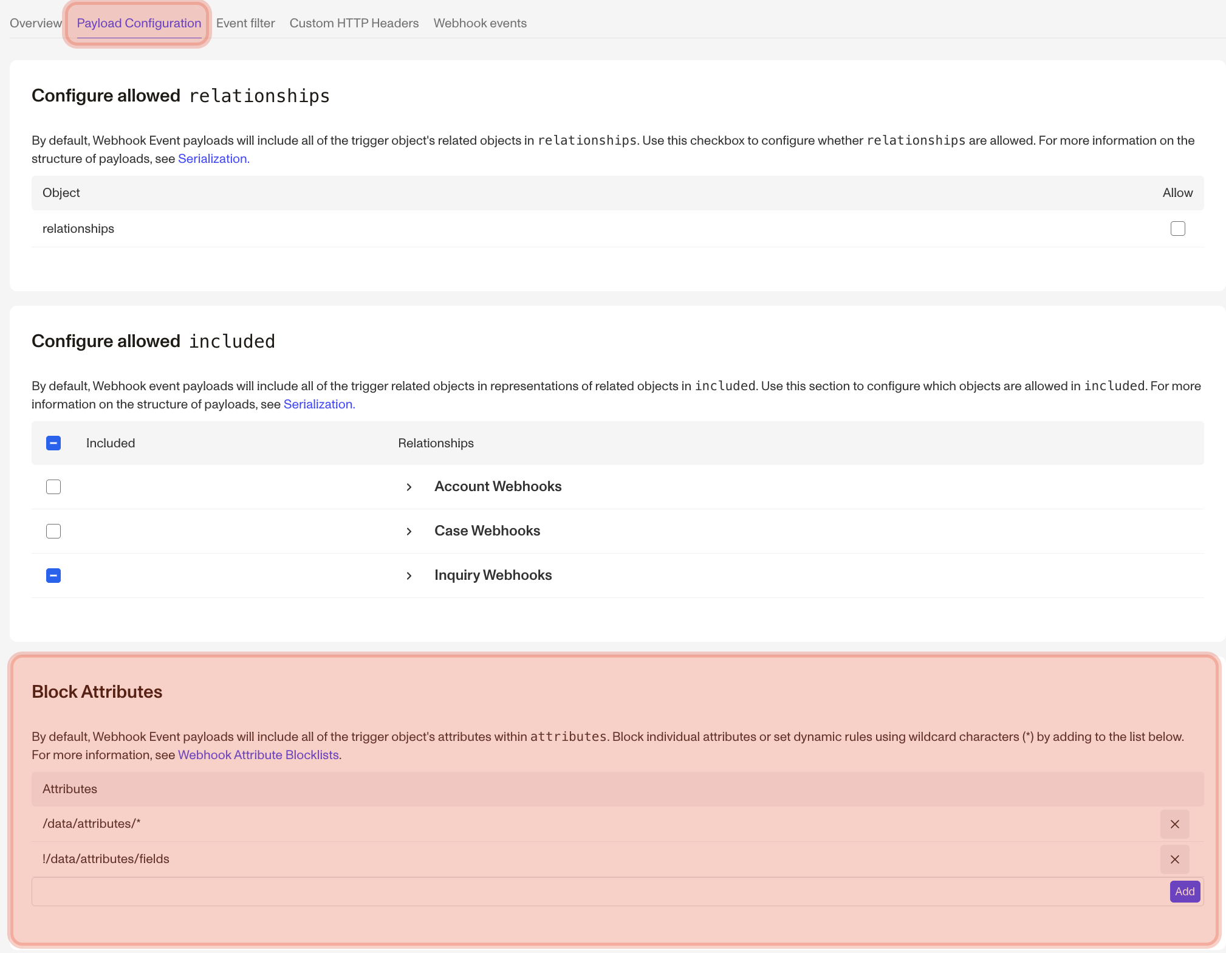This screenshot has height=953, width=1226.
Task: Click the Add button for blocked attributes
Action: pyautogui.click(x=1185, y=892)
